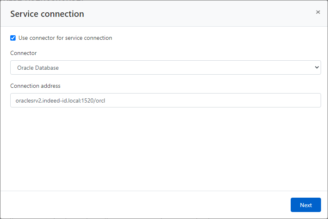
Task: Open the Connector dropdown
Action: pyautogui.click(x=165, y=68)
